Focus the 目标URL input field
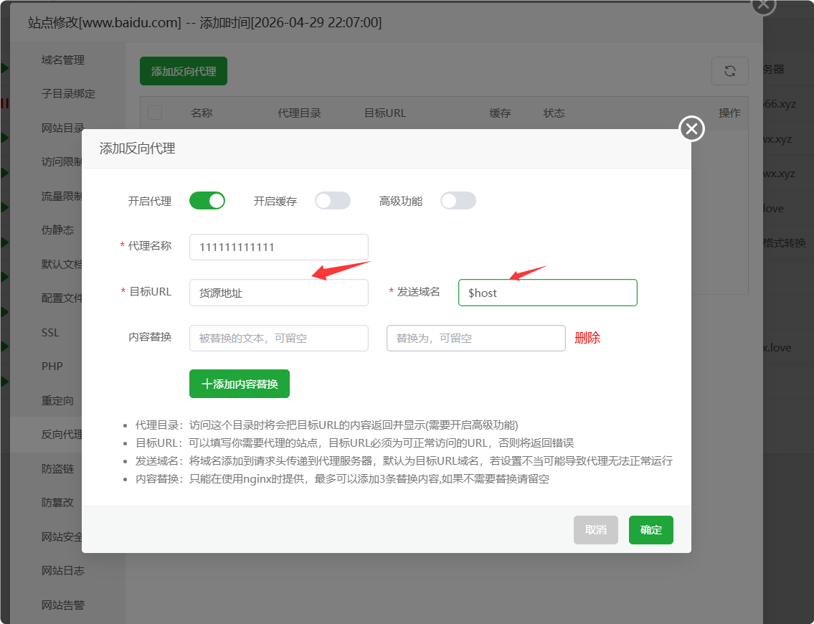The height and width of the screenshot is (624, 814). pos(278,293)
